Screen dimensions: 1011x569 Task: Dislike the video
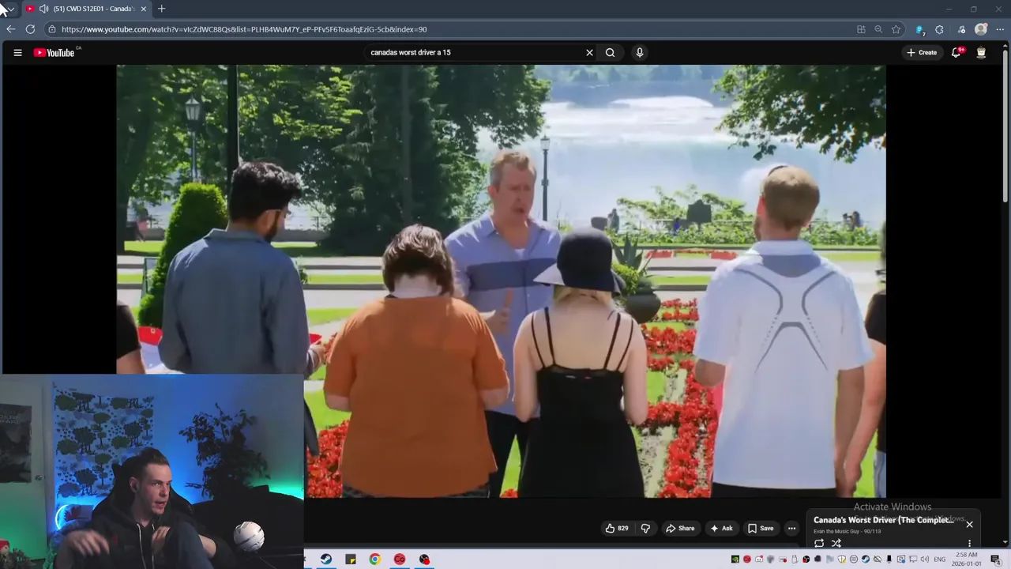click(645, 528)
